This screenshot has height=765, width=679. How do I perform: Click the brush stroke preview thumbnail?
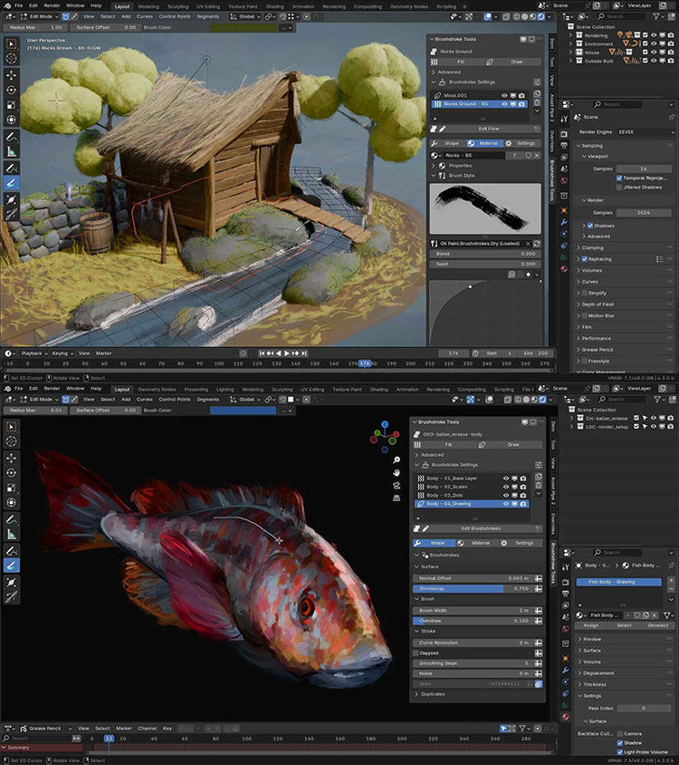point(485,208)
